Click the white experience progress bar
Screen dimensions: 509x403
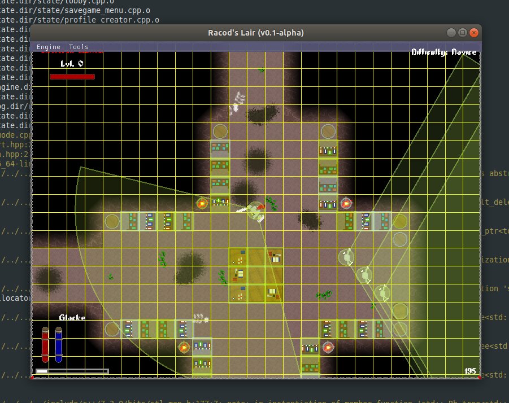coord(72,371)
